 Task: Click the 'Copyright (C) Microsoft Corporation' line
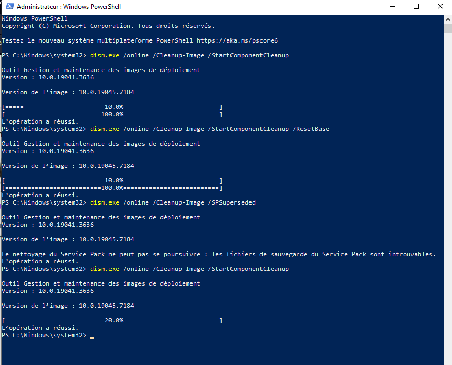pos(108,26)
